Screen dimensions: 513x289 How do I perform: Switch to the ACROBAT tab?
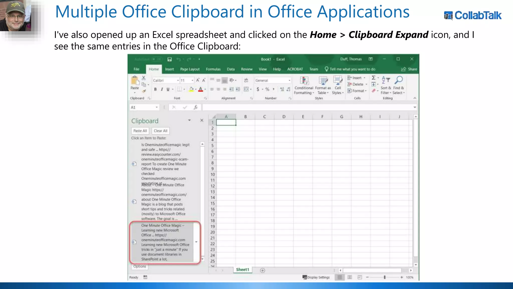coord(295,69)
